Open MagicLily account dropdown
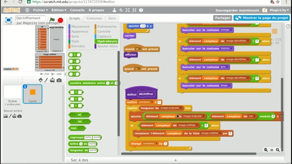The image size is (292, 164). (x=279, y=10)
